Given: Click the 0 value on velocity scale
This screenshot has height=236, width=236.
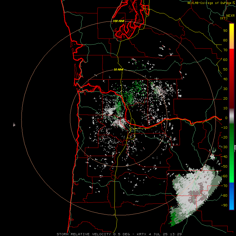Looking at the screenshot, I should [x=226, y=118].
